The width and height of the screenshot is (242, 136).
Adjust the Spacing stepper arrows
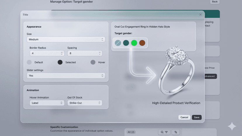click(x=100, y=53)
